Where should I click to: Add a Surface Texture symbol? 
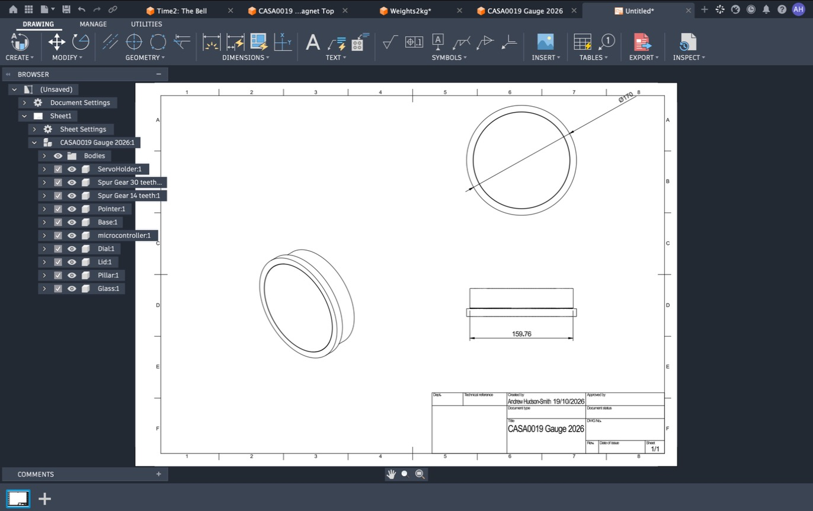390,41
